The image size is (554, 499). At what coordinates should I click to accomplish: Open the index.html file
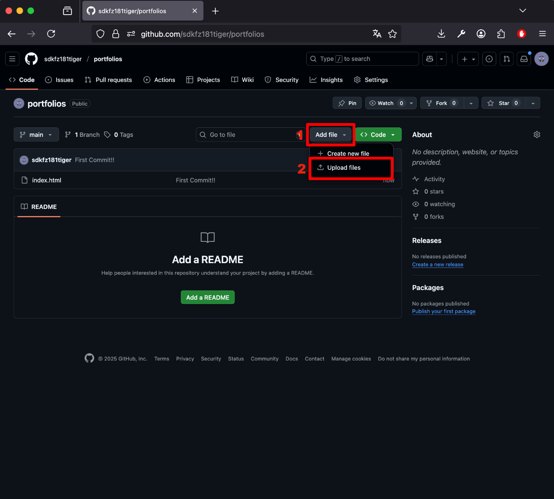click(47, 180)
